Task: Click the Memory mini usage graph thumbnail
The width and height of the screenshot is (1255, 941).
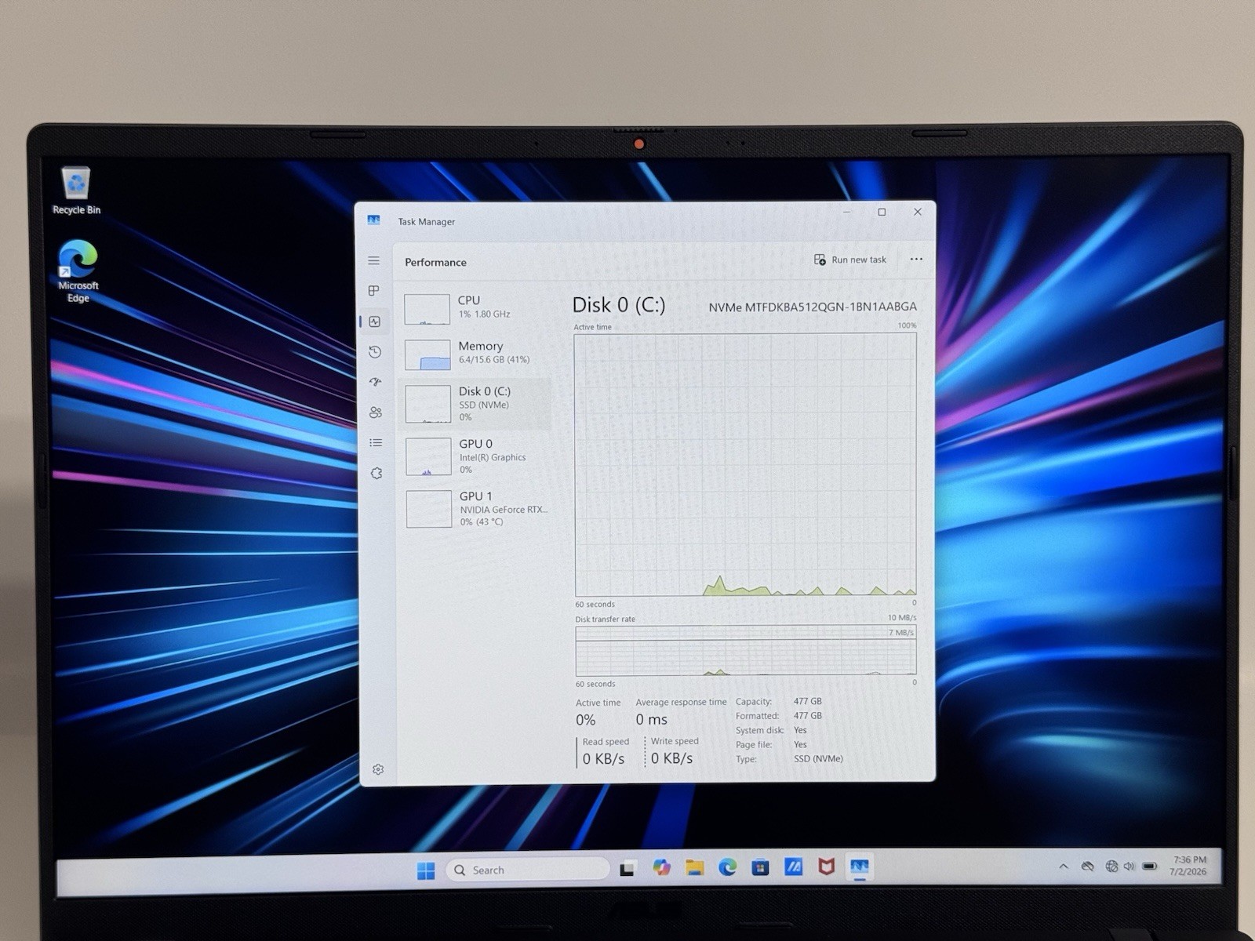Action: 427,354
